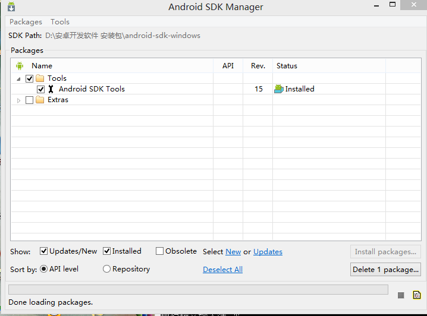
Task: Click revision value 15
Action: [259, 89]
